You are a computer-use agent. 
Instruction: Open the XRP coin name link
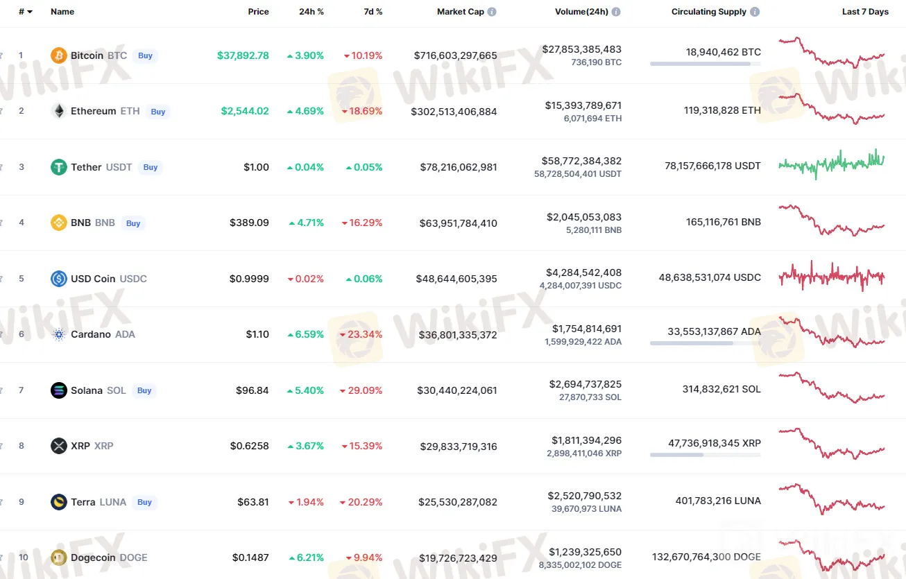pyautogui.click(x=80, y=446)
